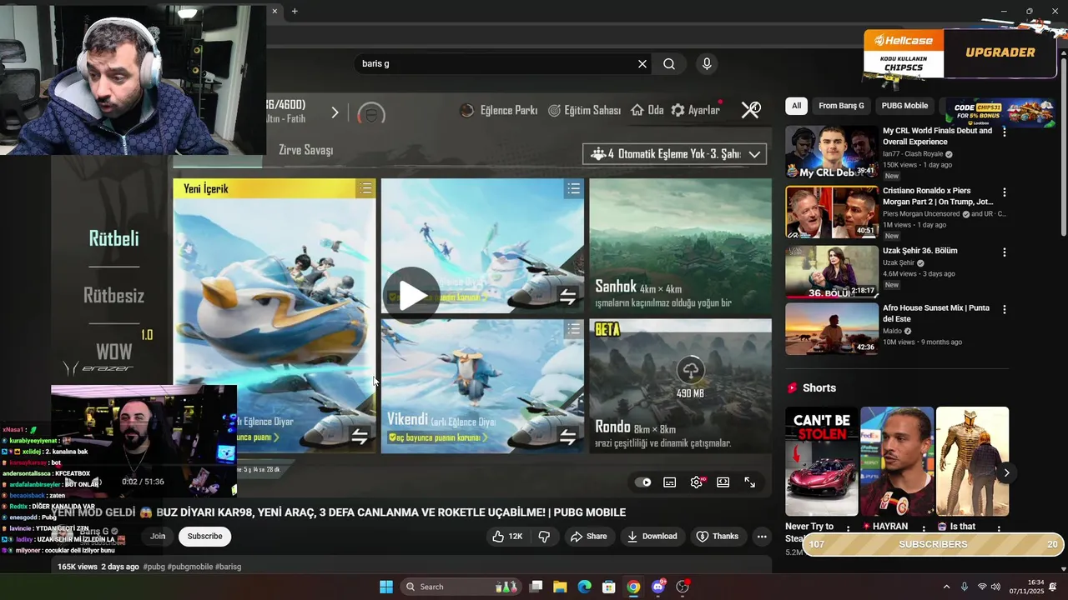Share the video
This screenshot has height=600, width=1068.
point(588,537)
